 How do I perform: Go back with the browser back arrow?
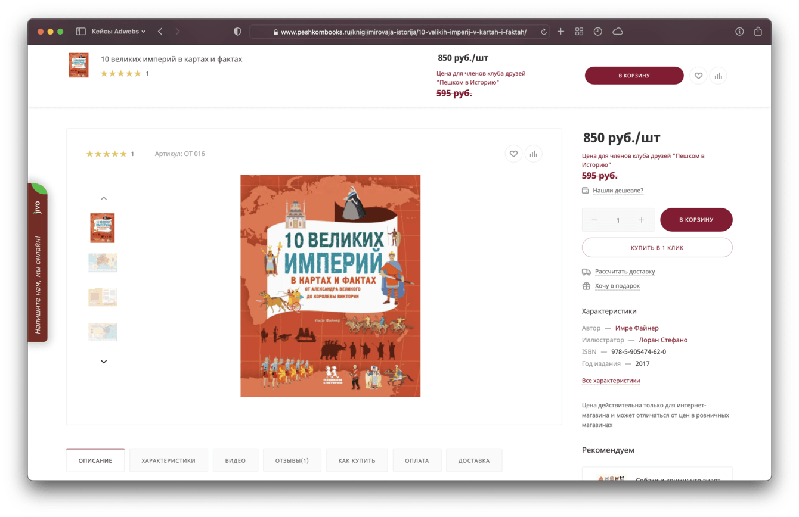coord(160,32)
